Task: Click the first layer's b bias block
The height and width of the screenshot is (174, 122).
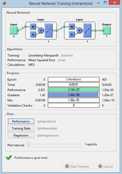Action: coord(33,34)
